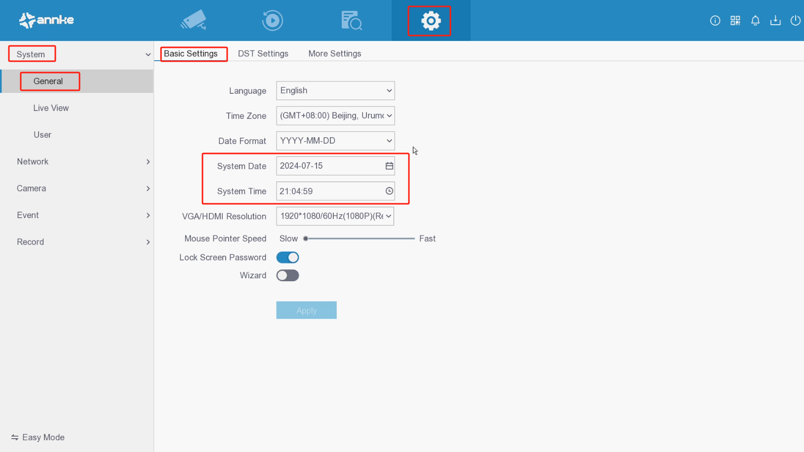Click the download icon in top bar
Screen dimensions: 804x452
tap(775, 20)
